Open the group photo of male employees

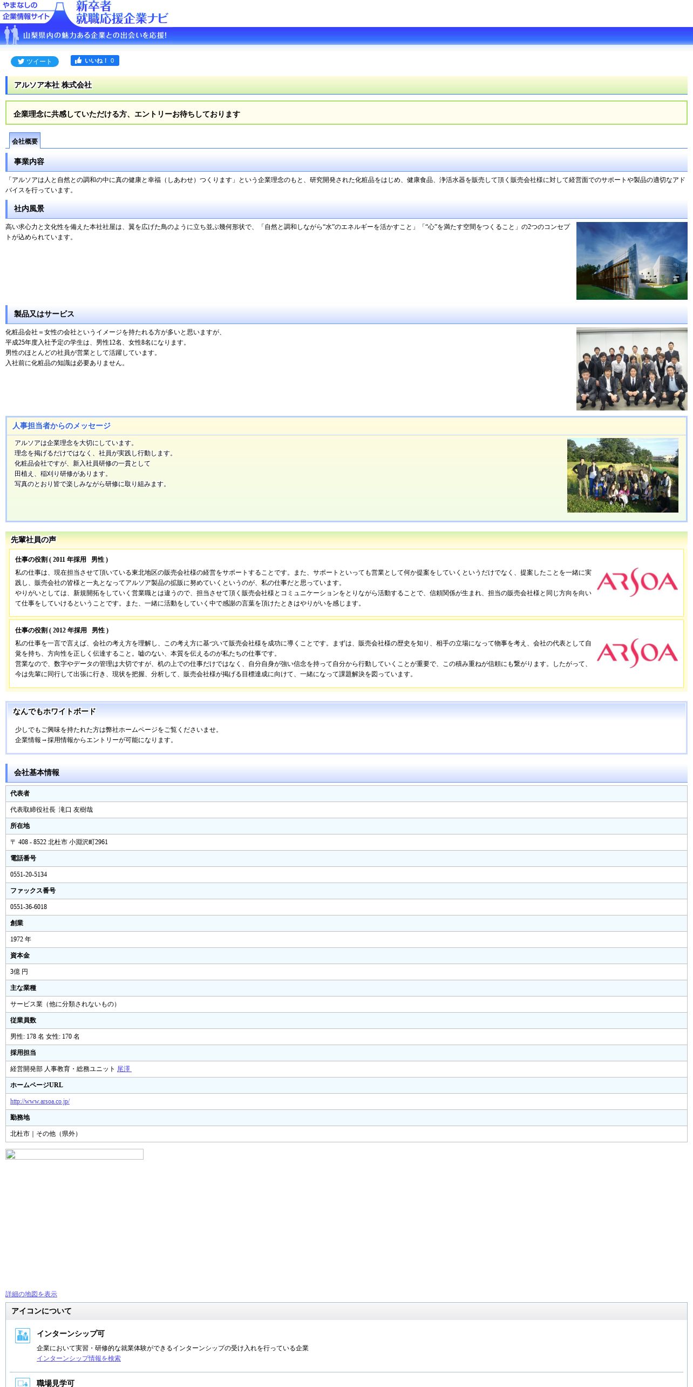631,369
